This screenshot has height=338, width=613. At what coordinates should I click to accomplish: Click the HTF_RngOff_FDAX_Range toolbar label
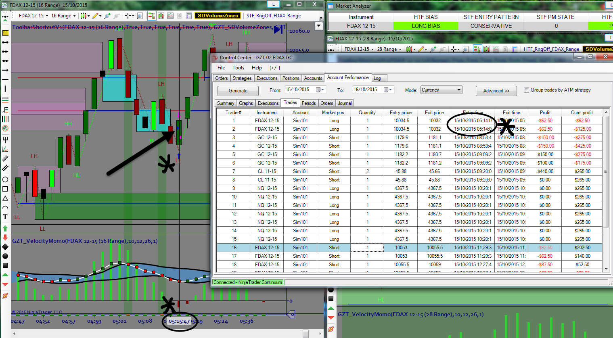[x=551, y=49]
